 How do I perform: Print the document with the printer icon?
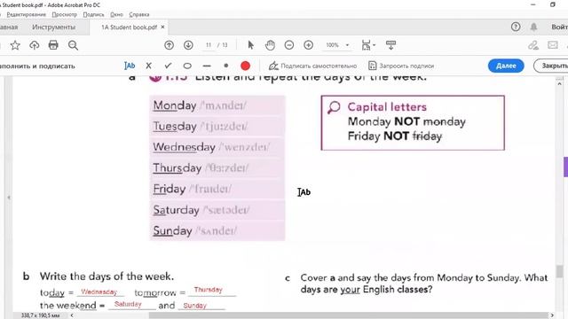53,45
